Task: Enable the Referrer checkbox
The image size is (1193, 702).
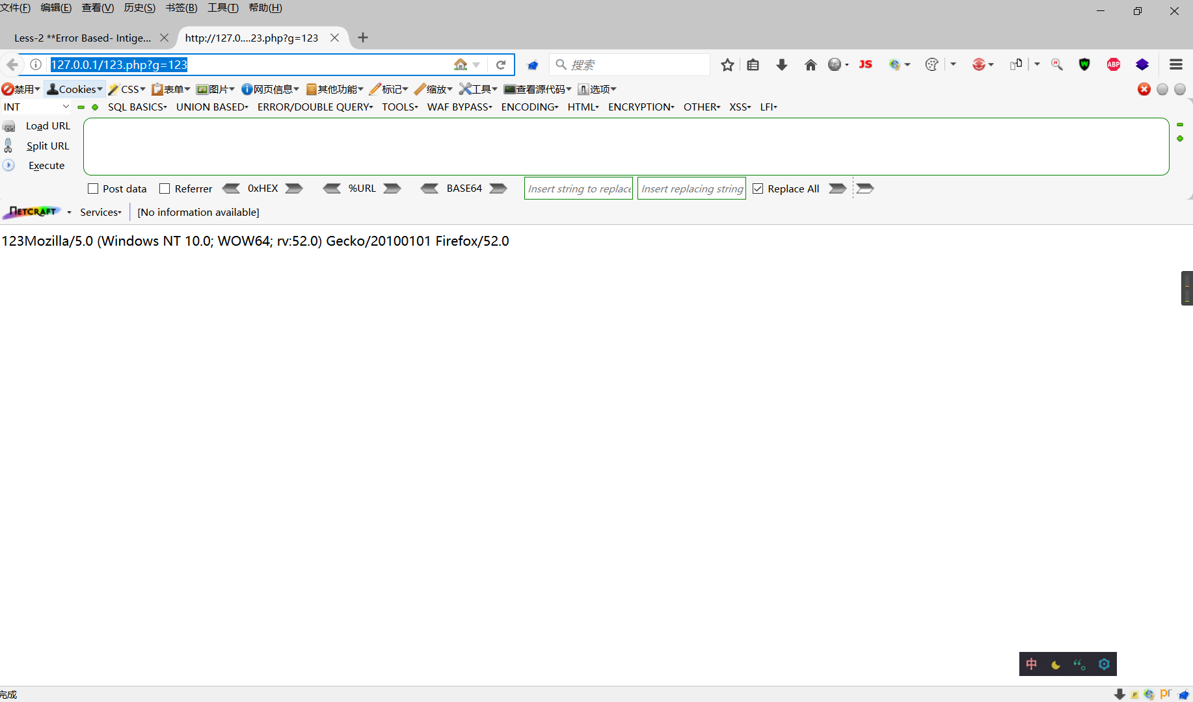Action: click(x=165, y=188)
